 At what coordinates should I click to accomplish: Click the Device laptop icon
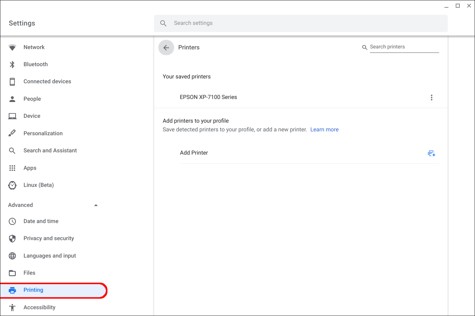(x=12, y=116)
